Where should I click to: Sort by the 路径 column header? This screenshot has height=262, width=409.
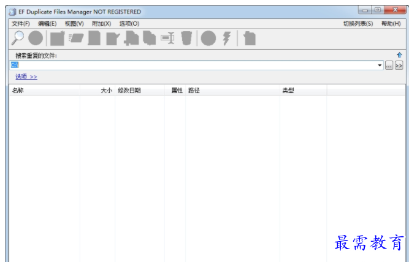click(232, 91)
